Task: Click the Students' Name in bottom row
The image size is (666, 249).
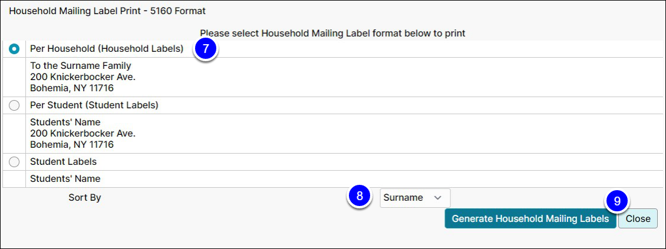Action: coord(65,178)
